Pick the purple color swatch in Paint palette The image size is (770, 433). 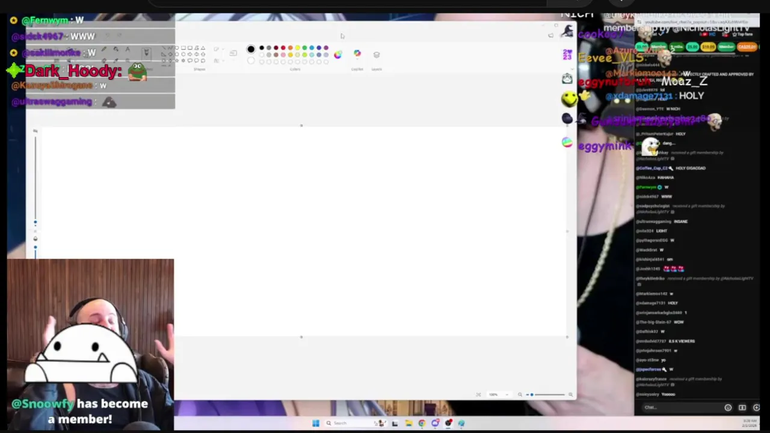[x=326, y=48]
